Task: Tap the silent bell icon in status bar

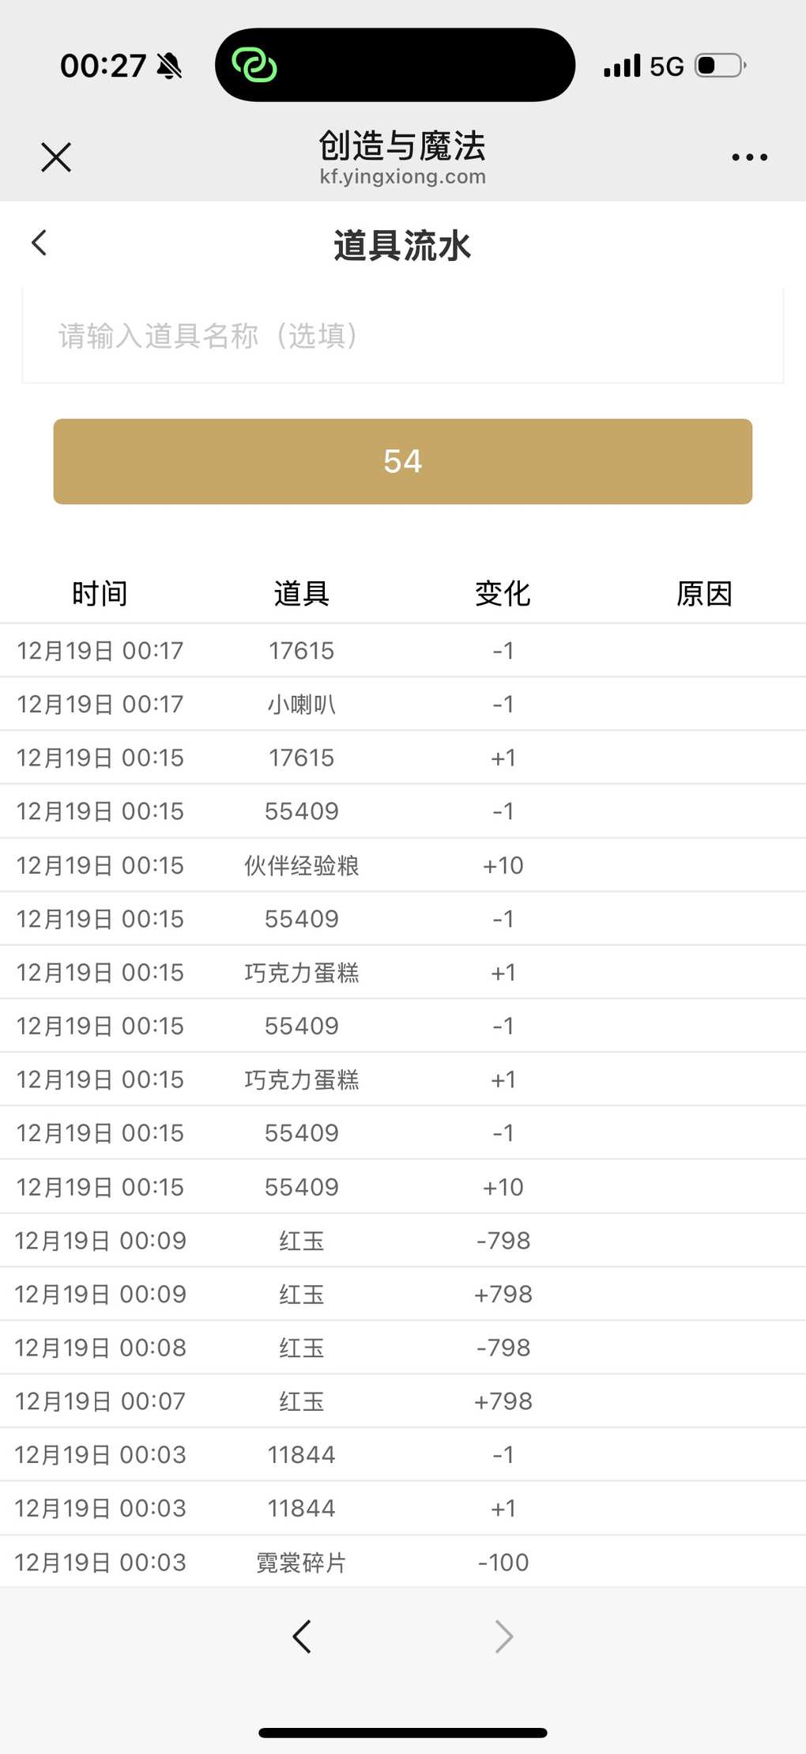Action: pyautogui.click(x=169, y=66)
